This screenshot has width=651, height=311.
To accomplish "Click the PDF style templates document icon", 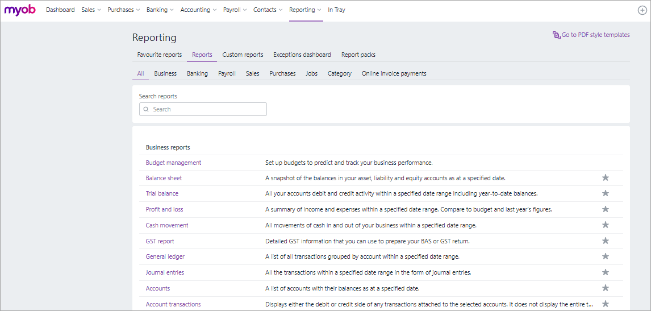I will pos(556,35).
